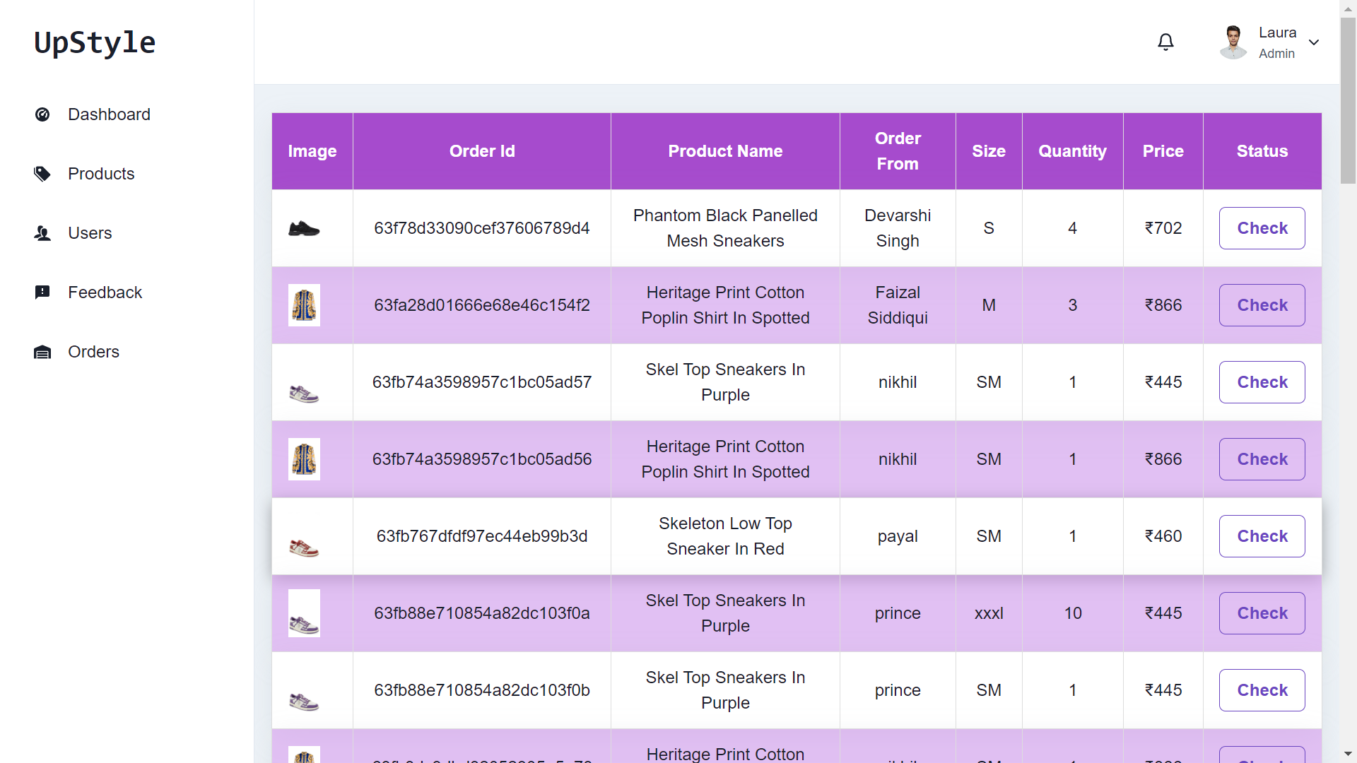Screen dimensions: 1357x763
Task: Open the black sneaker product image
Action: (304, 227)
